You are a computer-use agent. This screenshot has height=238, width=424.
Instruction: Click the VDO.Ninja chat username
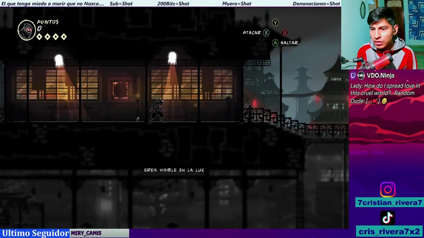[381, 75]
